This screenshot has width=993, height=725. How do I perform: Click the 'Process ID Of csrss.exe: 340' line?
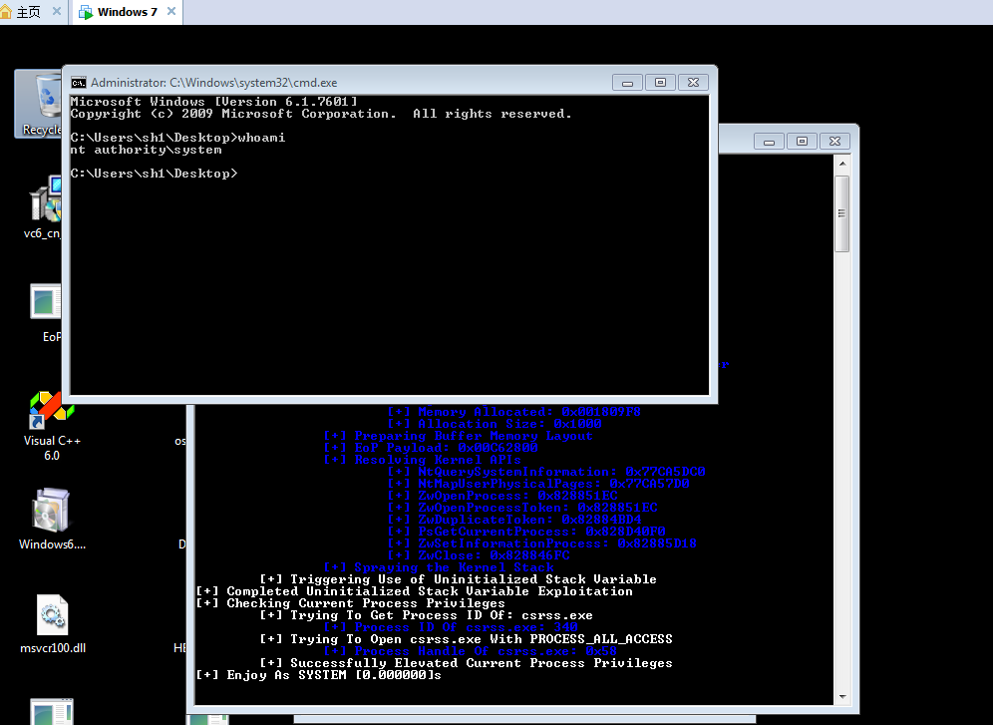tap(451, 627)
